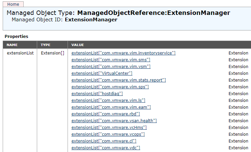
Task: Click Extension label beside com.vmware.vdc row
Action: (x=239, y=148)
